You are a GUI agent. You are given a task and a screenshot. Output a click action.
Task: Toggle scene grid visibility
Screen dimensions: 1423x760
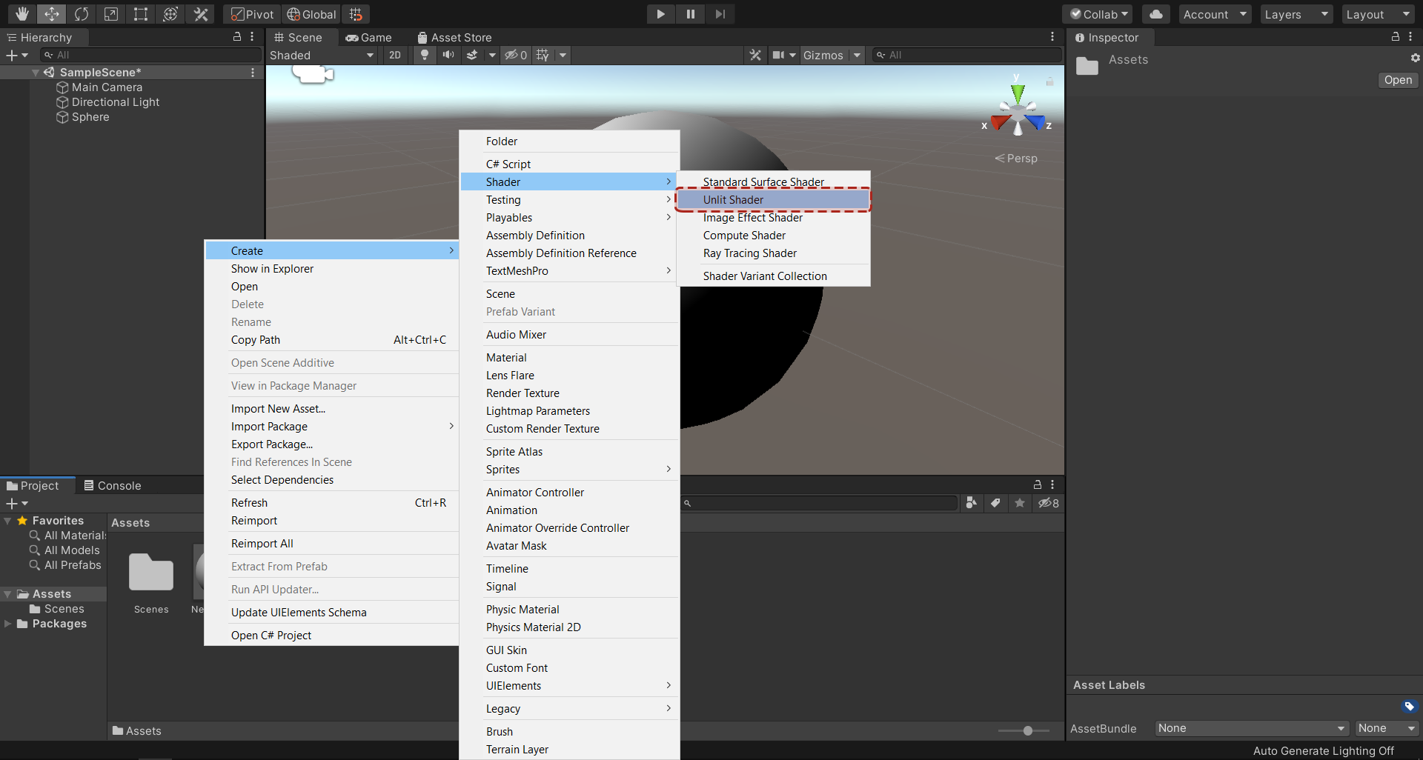pyautogui.click(x=543, y=55)
